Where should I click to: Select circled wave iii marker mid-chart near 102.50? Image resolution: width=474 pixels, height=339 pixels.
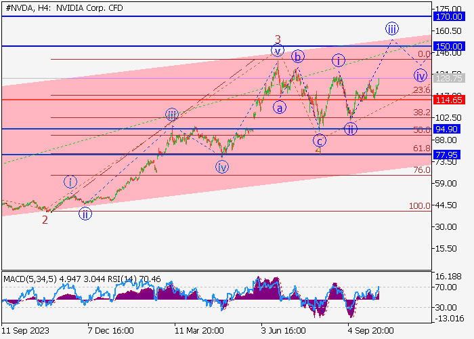[x=172, y=115]
